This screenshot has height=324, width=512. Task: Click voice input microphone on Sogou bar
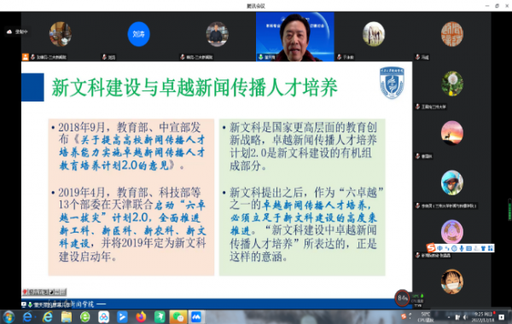(x=462, y=248)
